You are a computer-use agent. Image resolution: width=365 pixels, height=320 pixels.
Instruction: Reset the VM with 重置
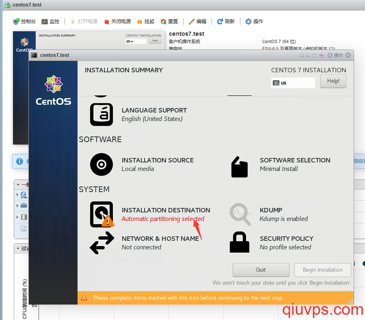point(169,22)
